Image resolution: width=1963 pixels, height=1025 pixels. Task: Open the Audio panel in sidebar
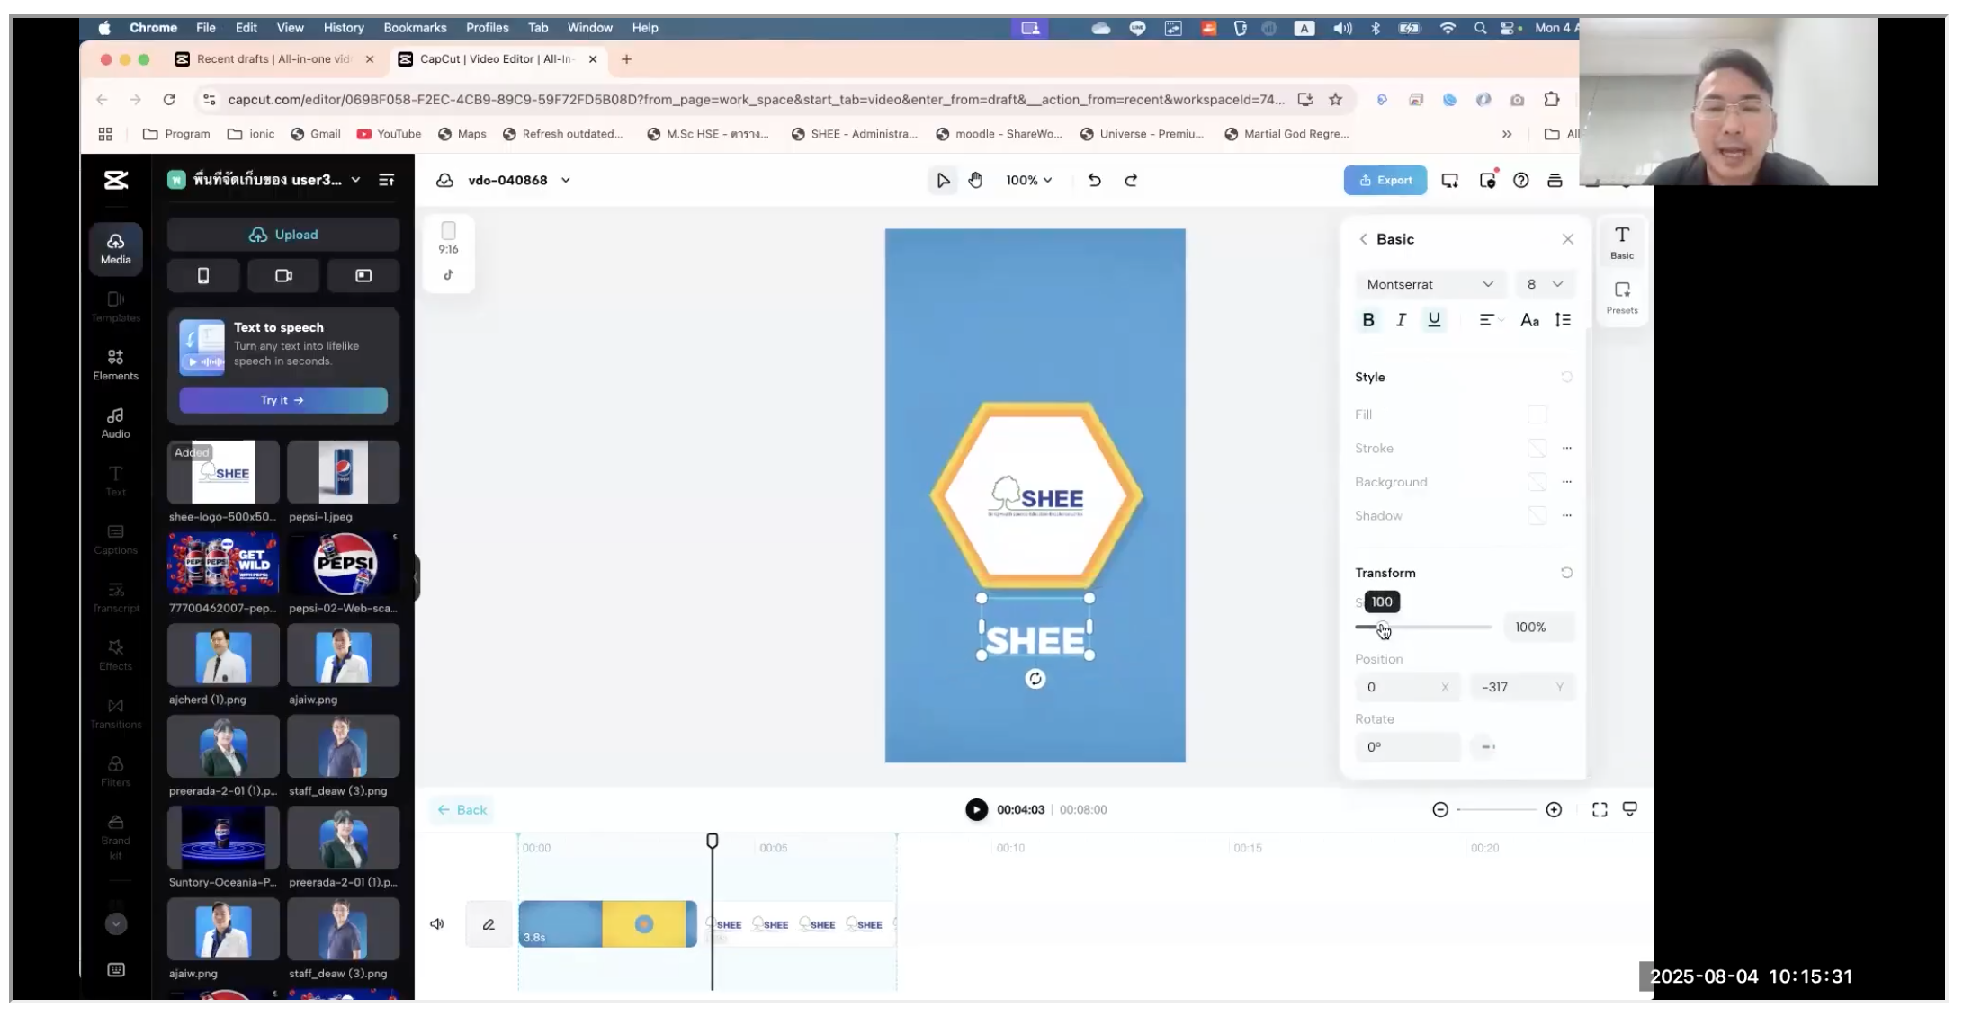pos(115,423)
